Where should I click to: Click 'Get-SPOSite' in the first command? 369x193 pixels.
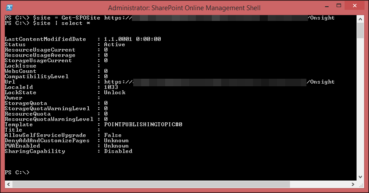pos(81,18)
